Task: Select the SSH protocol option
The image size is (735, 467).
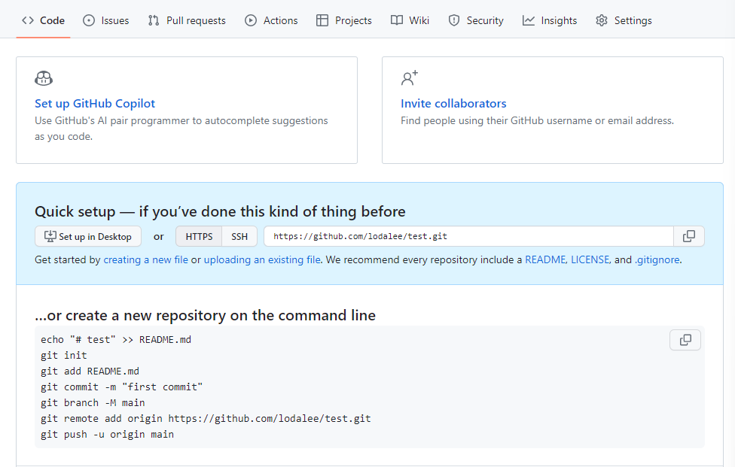Action: coord(239,236)
